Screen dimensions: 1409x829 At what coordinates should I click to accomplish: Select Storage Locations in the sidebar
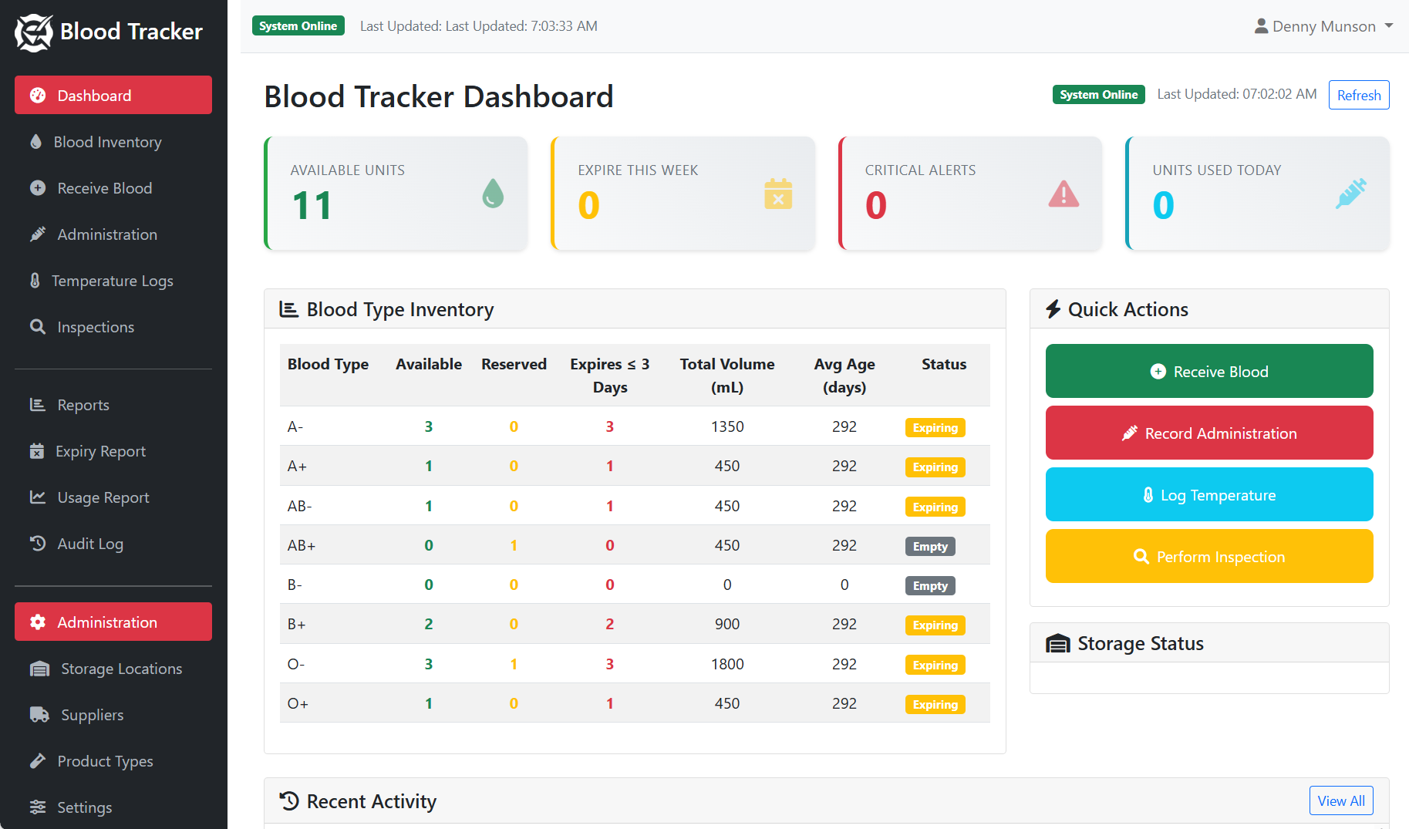[113, 669]
